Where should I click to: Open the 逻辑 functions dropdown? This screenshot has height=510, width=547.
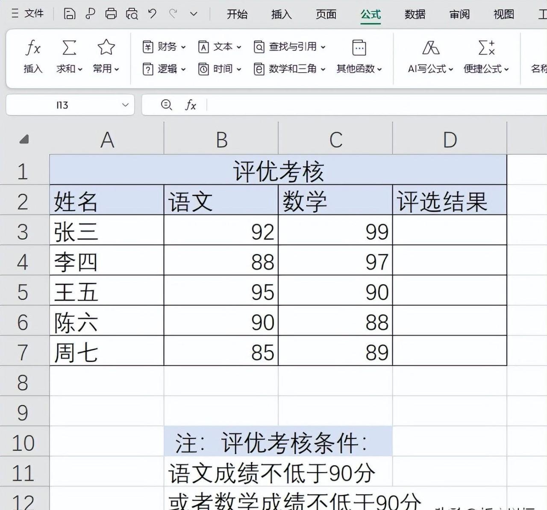pos(165,69)
